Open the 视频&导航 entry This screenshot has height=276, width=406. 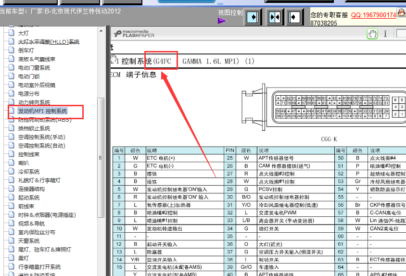point(31,224)
